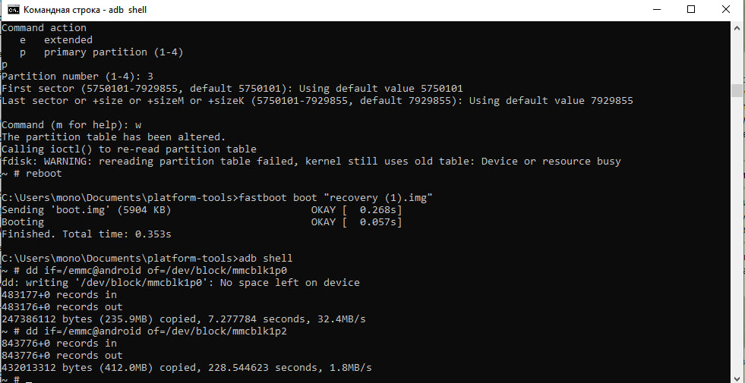
Task: Click the fastboot boot "recovery (1).img" command line
Action: 216,197
